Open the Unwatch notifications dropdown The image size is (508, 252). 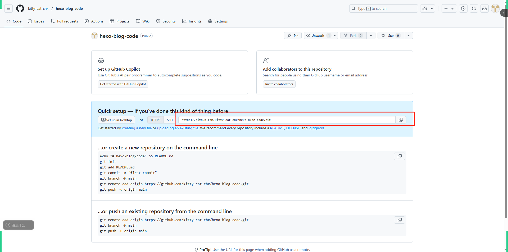point(321,35)
